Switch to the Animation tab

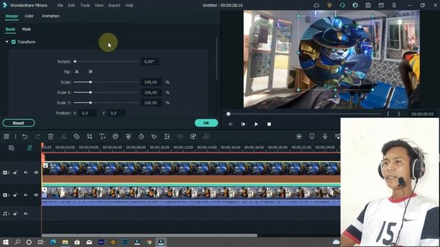(50, 16)
